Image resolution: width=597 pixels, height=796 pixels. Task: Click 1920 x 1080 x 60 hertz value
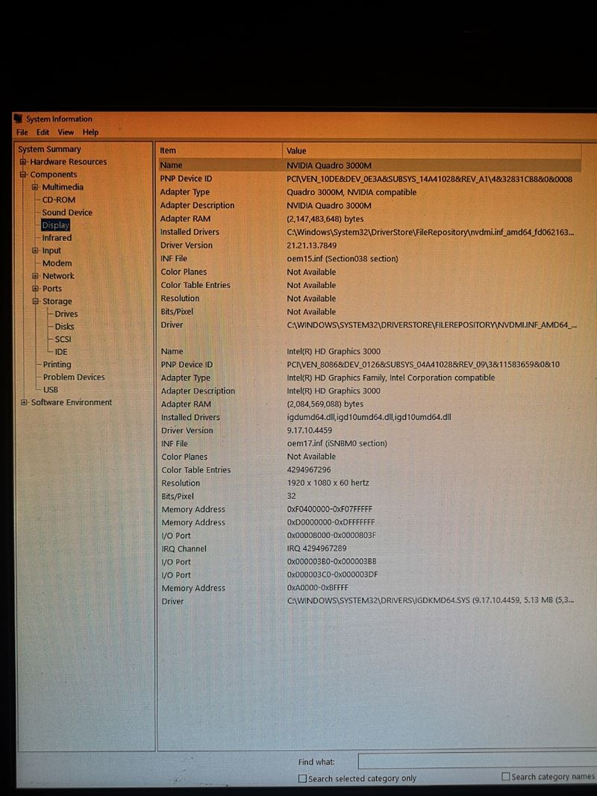point(328,483)
